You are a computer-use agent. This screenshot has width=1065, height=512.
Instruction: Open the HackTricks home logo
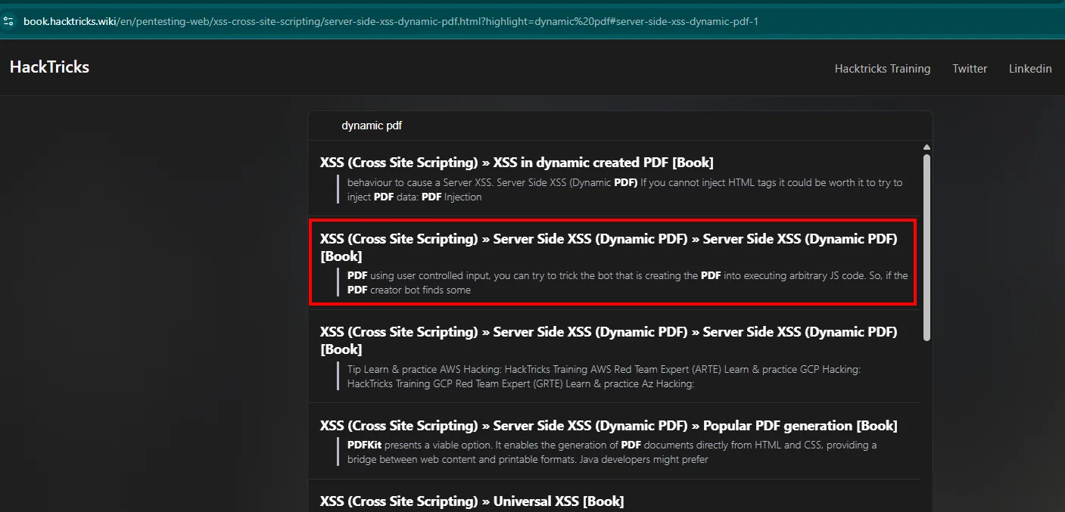point(49,67)
